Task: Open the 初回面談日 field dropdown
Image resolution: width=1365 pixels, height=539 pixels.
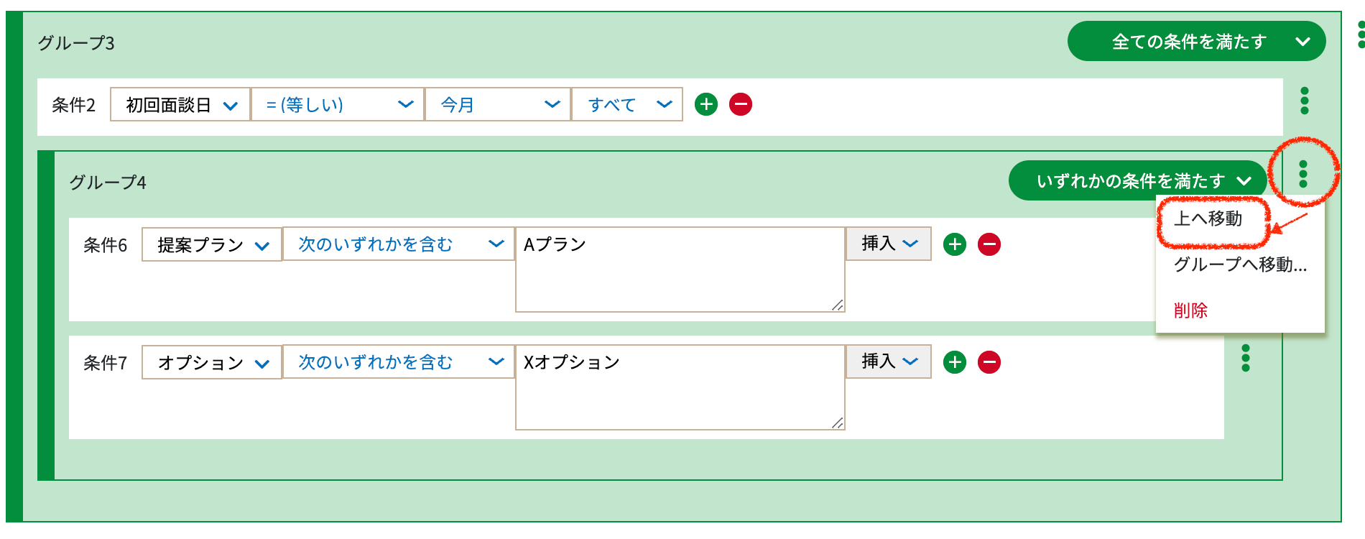Action: coord(180,105)
